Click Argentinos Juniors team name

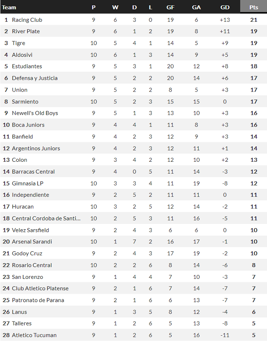[x=36, y=148]
